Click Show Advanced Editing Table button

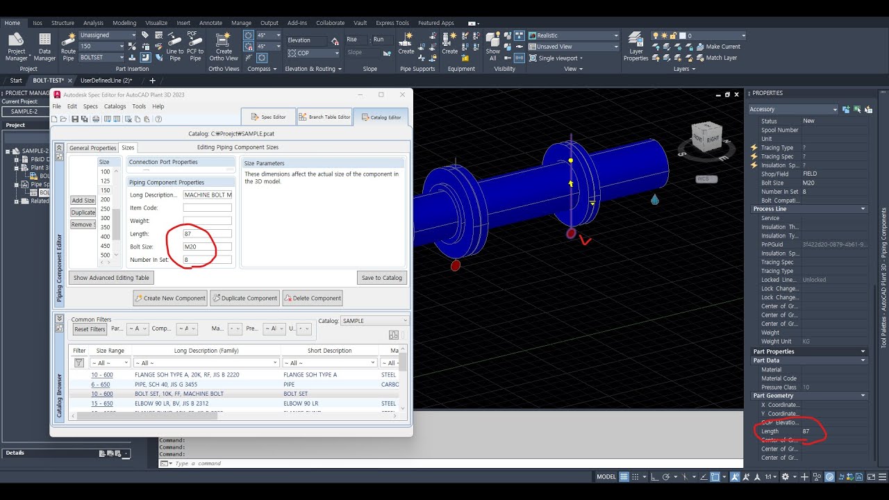(111, 278)
